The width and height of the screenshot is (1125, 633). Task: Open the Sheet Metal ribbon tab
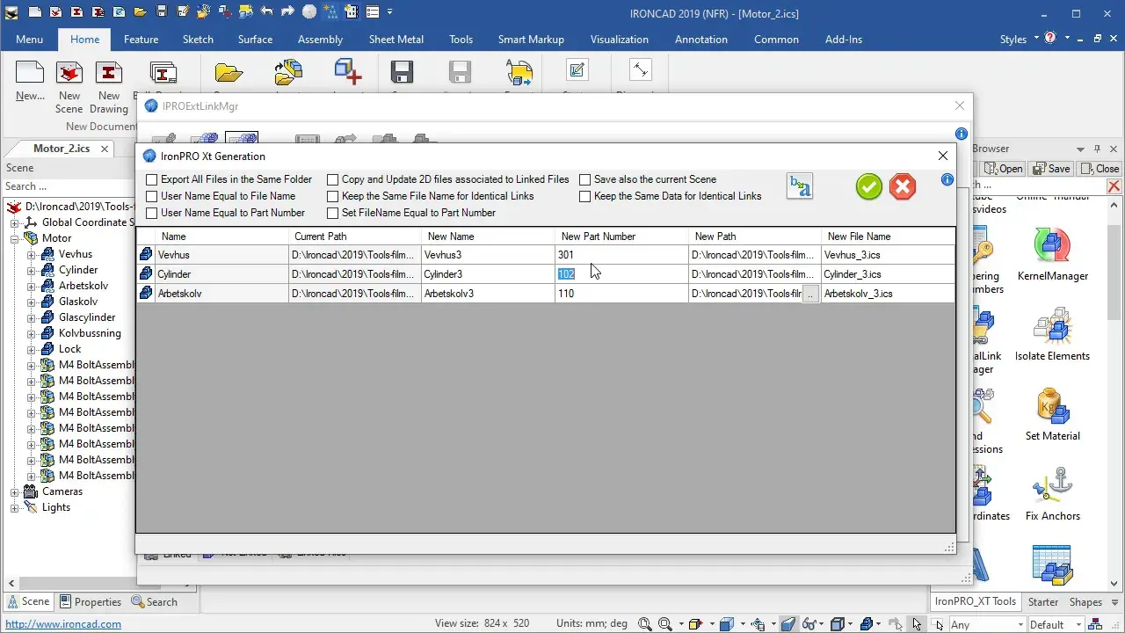click(396, 39)
